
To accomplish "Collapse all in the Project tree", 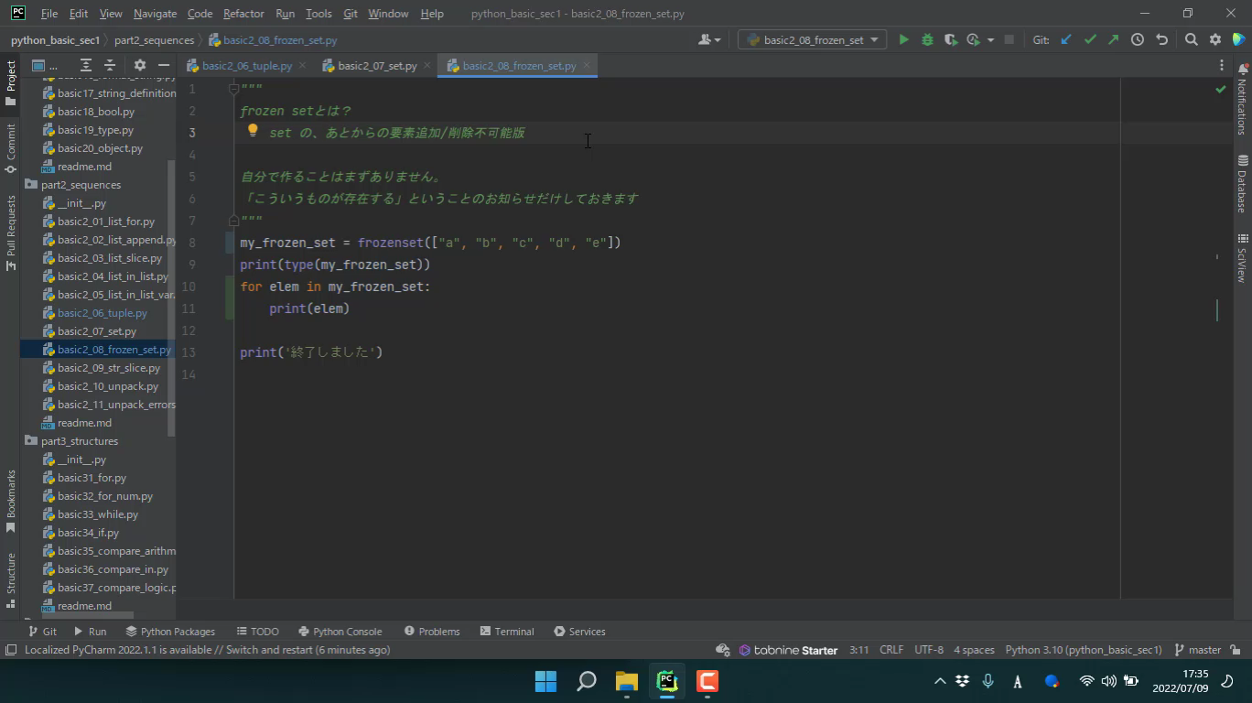I will coord(110,65).
